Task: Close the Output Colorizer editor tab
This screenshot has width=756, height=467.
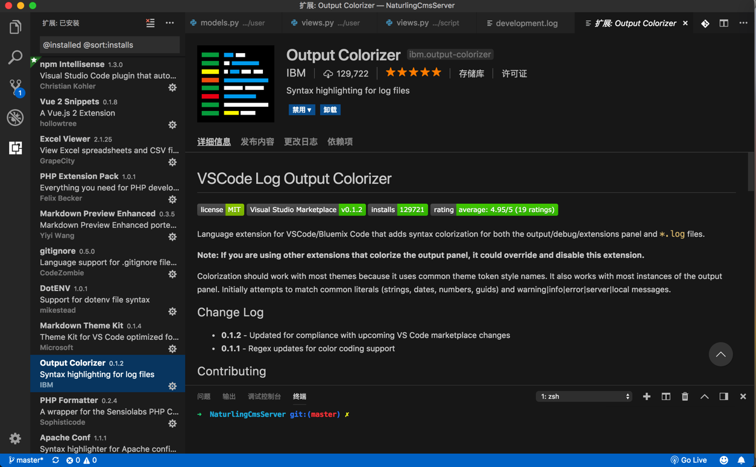Action: [x=685, y=23]
